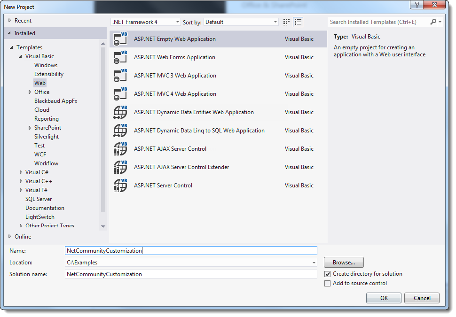456x317 pixels.
Task: Click the tree scrollbar up arrow
Action: (103, 44)
